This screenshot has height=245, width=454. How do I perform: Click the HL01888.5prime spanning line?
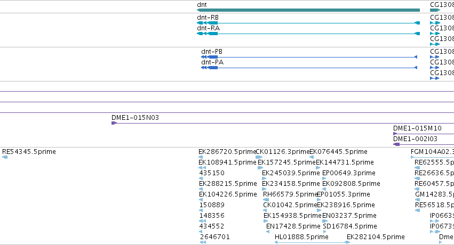coord(312,242)
